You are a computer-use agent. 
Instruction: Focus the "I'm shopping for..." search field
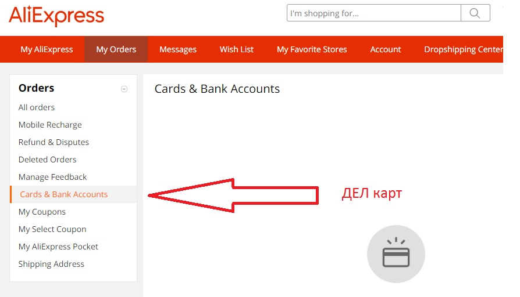(374, 13)
